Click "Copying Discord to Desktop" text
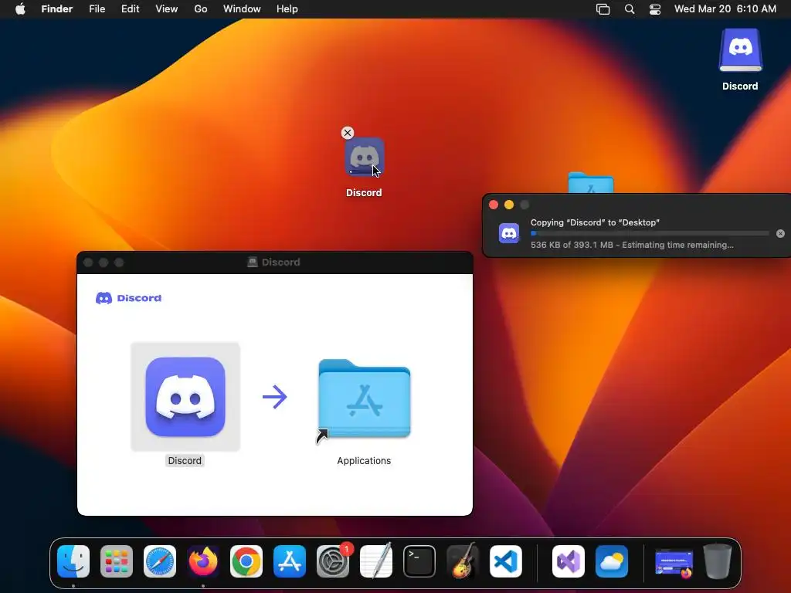Viewport: 791px width, 593px height. pyautogui.click(x=596, y=222)
